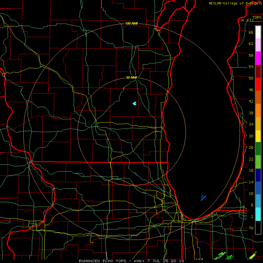Image resolution: width=263 pixels, height=263 pixels.
Task: Click the bright orange legend swatch
Action: [x=258, y=110]
